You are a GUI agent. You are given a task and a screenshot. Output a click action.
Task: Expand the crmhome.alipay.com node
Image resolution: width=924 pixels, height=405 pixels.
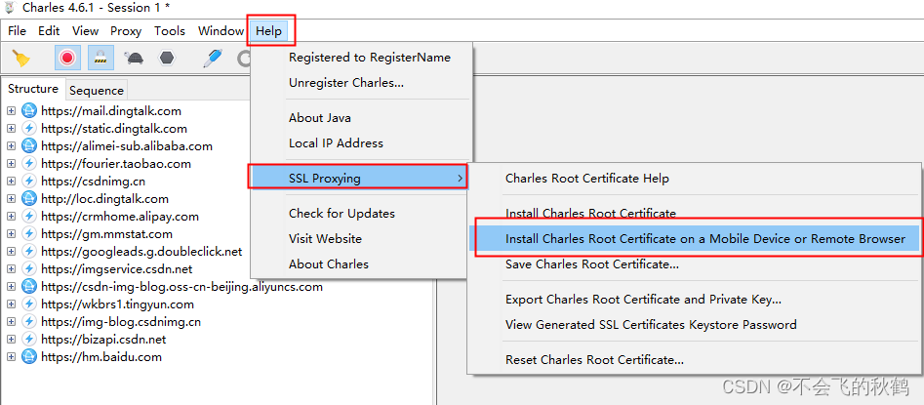(11, 217)
